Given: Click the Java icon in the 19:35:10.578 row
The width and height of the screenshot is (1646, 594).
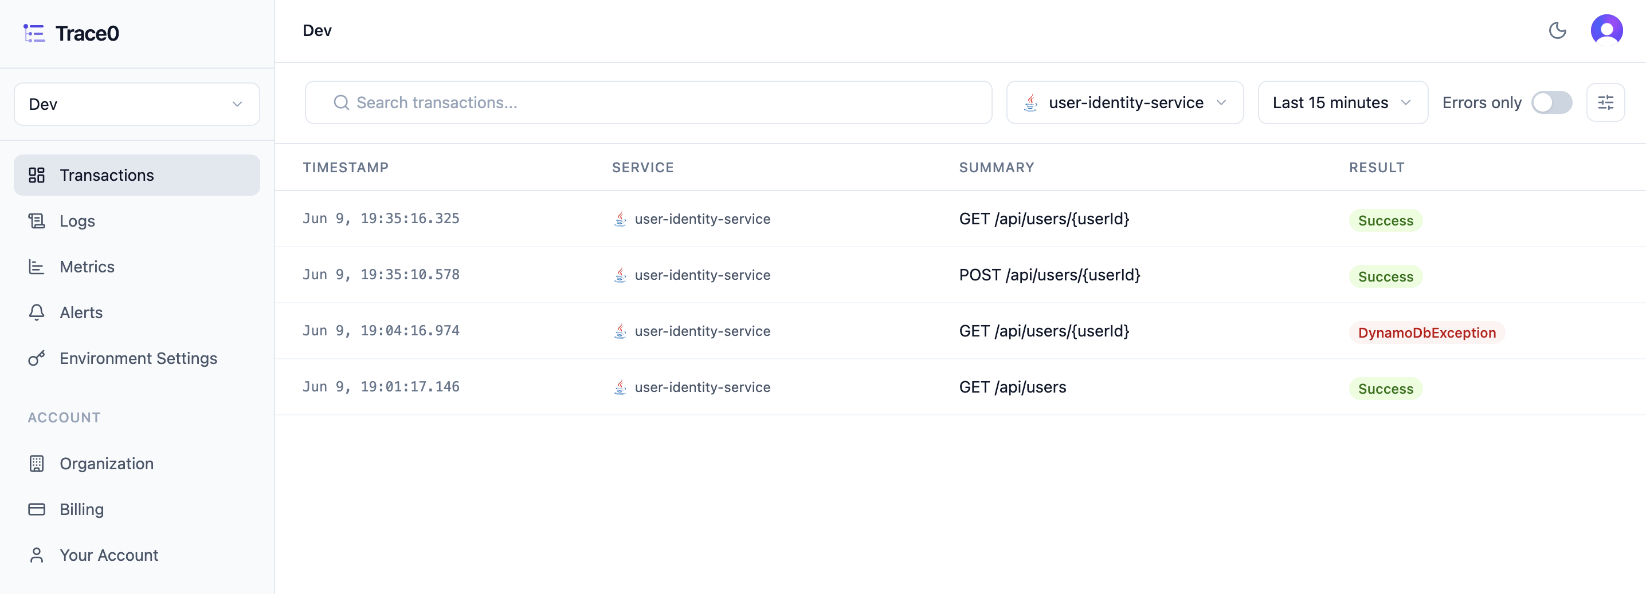Looking at the screenshot, I should point(620,275).
